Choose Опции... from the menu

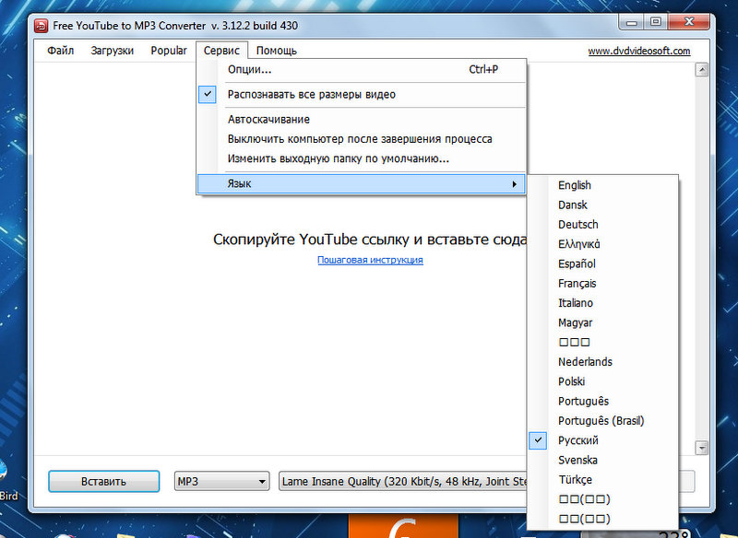point(362,69)
